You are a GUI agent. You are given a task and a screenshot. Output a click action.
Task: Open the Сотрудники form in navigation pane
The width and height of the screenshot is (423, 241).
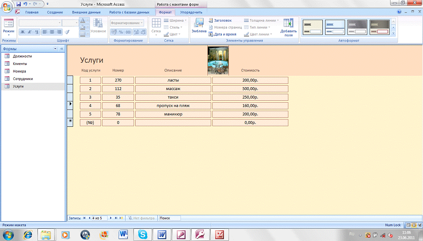(23, 79)
